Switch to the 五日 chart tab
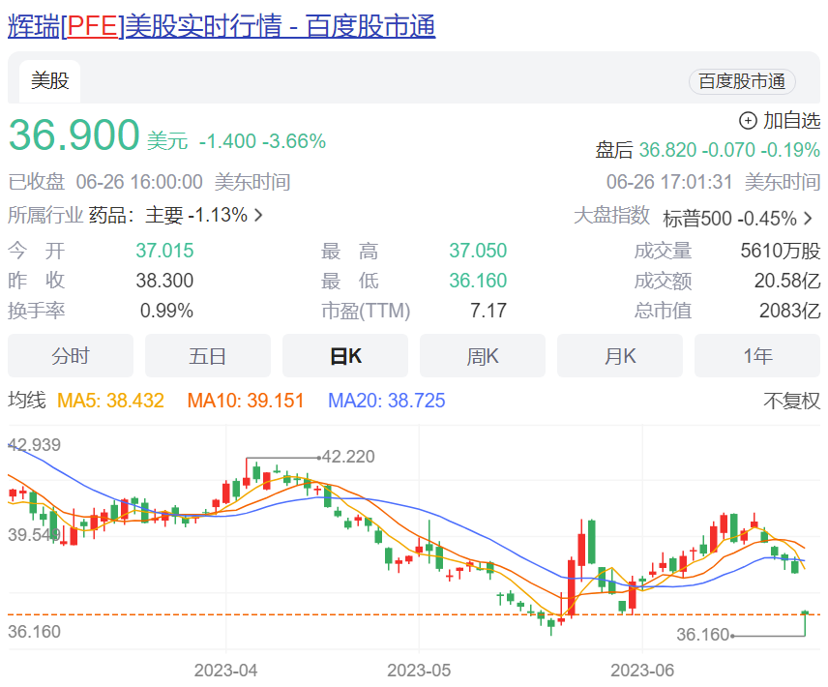The width and height of the screenshot is (828, 687). click(x=208, y=356)
